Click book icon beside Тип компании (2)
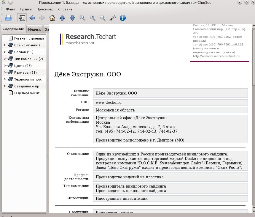Viewport: 255px width, 217px height. [11, 59]
